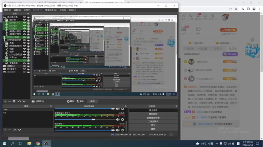The image size is (263, 147).
Task: Toggle visibility of [文字]1P source
Action: click(24, 25)
